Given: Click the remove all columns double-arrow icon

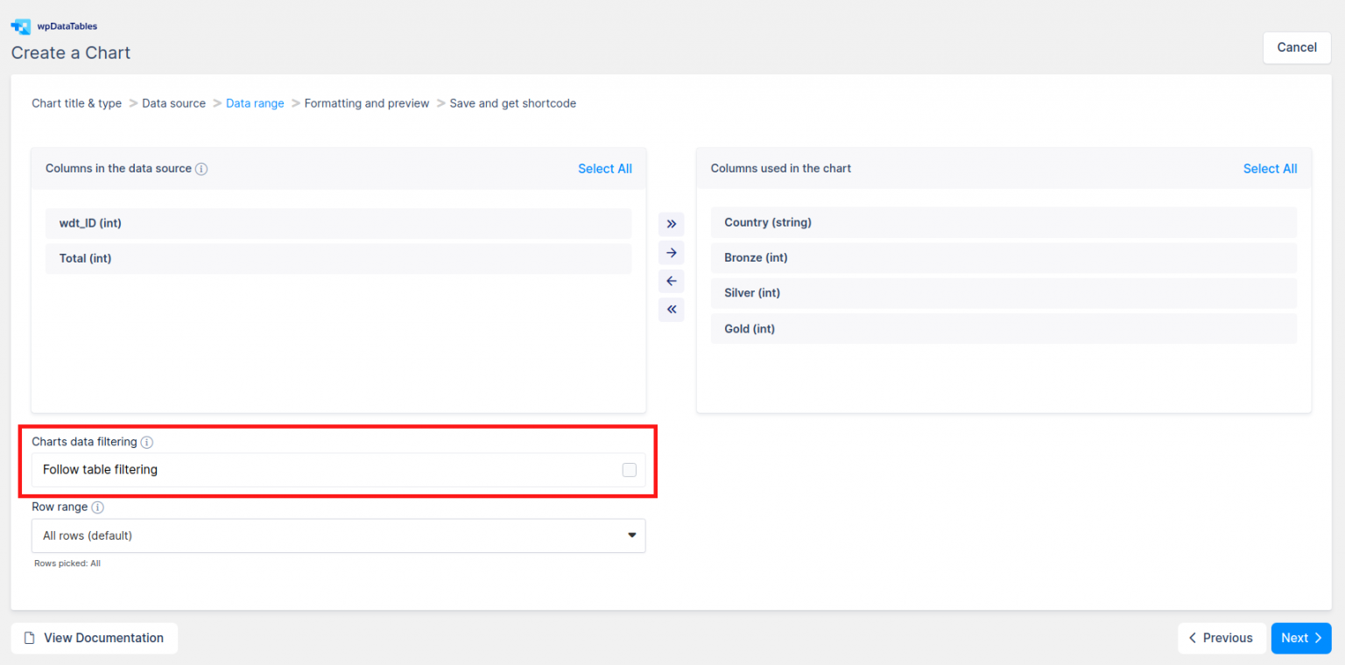Looking at the screenshot, I should (671, 310).
